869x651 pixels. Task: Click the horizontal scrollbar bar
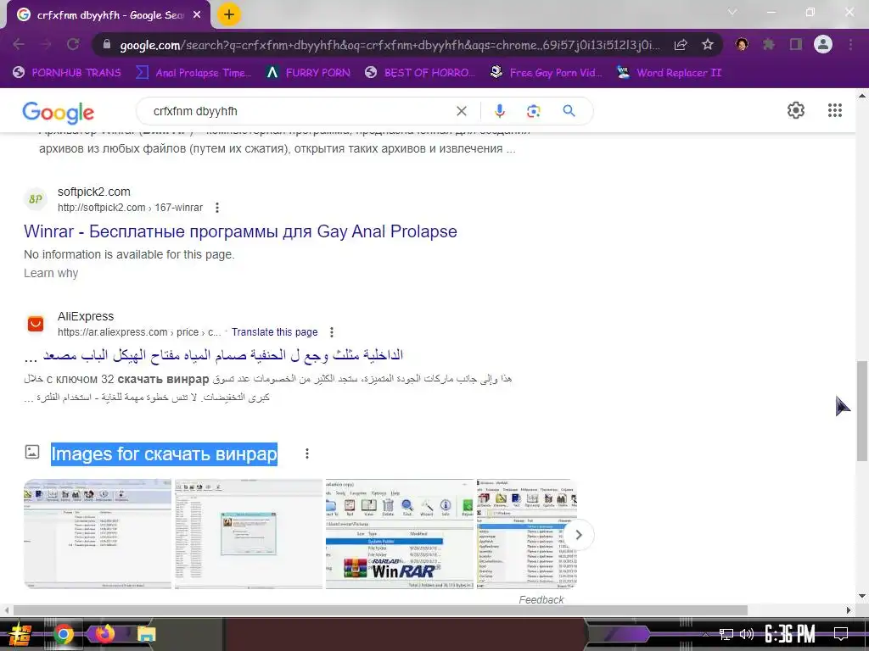(380, 610)
